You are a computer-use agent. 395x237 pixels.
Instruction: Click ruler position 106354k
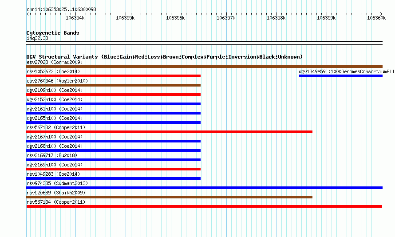coord(75,18)
